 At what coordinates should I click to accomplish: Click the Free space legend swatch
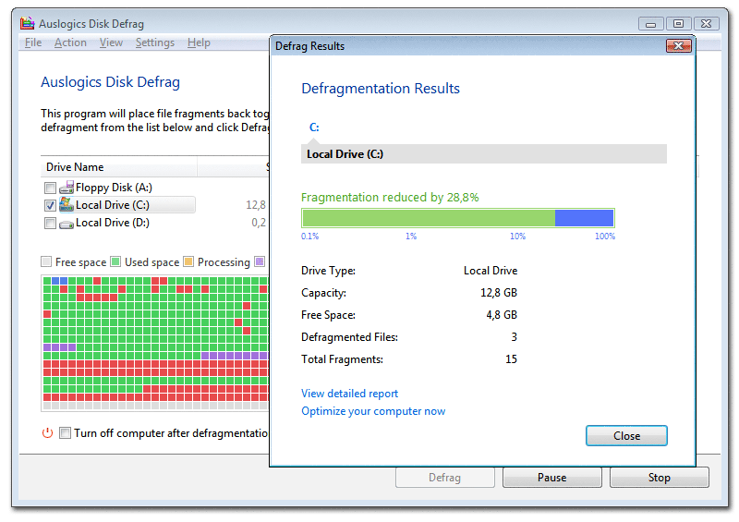[46, 261]
